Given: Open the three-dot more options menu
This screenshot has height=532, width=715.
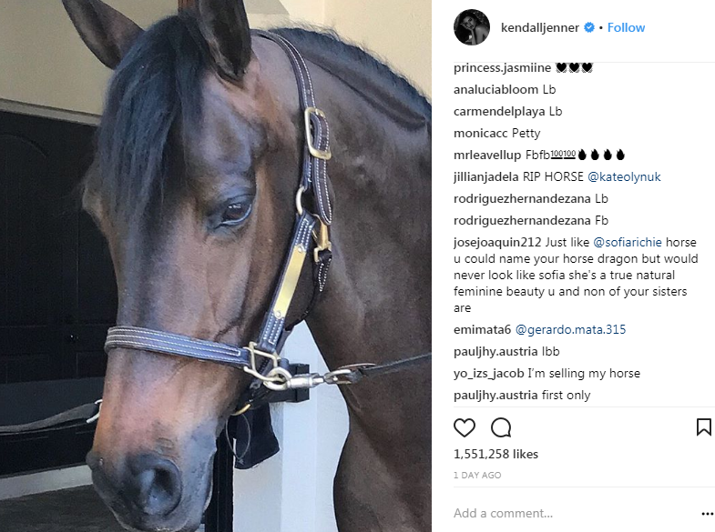Looking at the screenshot, I should tap(707, 514).
